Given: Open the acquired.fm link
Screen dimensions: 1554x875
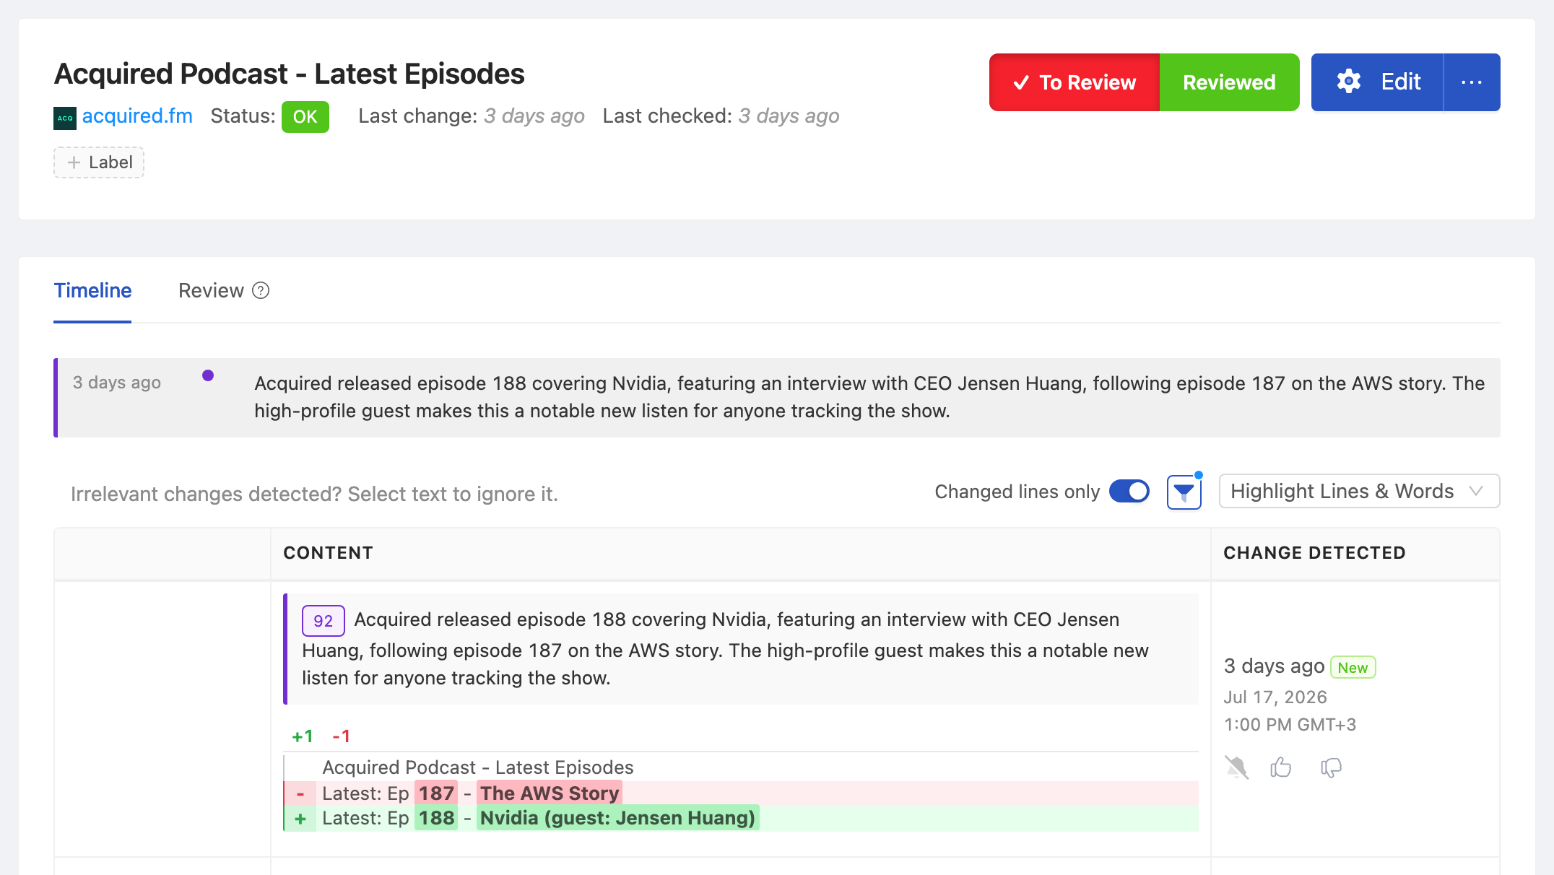Looking at the screenshot, I should pos(137,116).
